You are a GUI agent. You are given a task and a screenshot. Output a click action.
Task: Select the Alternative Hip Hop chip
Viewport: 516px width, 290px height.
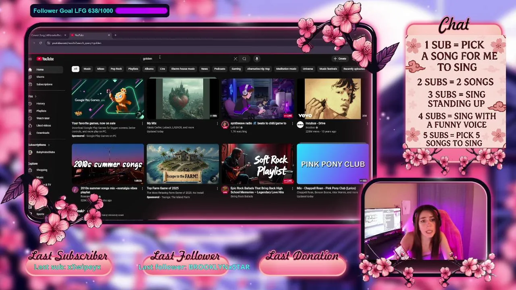coord(258,69)
